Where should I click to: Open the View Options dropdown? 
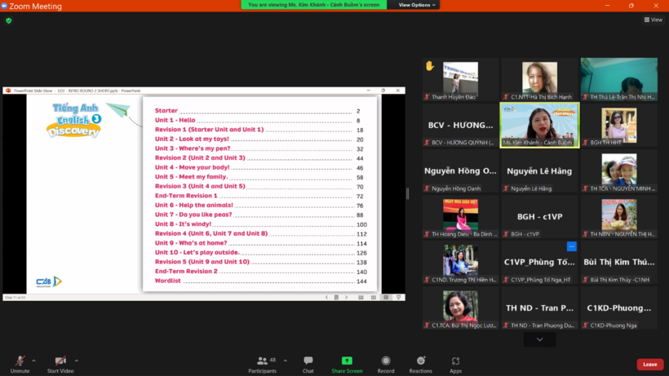point(418,5)
